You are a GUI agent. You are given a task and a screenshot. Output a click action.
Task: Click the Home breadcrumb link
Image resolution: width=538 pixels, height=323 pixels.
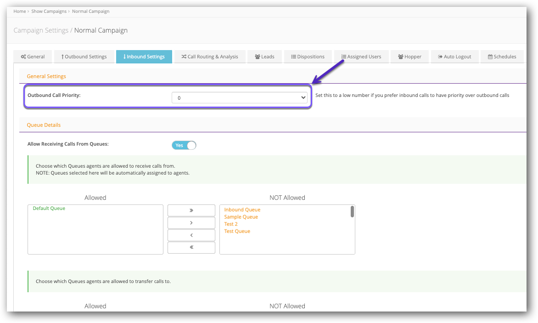tap(19, 11)
